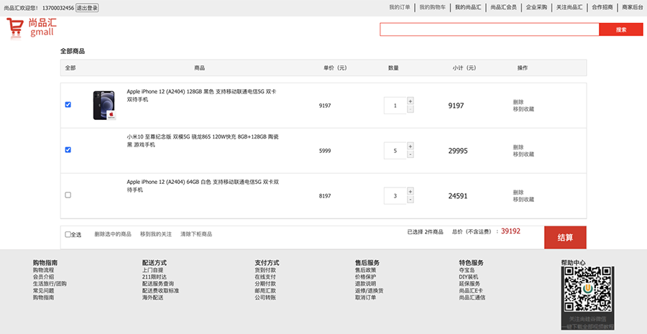Image resolution: width=647 pixels, height=334 pixels.
Task: Focus the quantity field showing 5
Action: 395,151
